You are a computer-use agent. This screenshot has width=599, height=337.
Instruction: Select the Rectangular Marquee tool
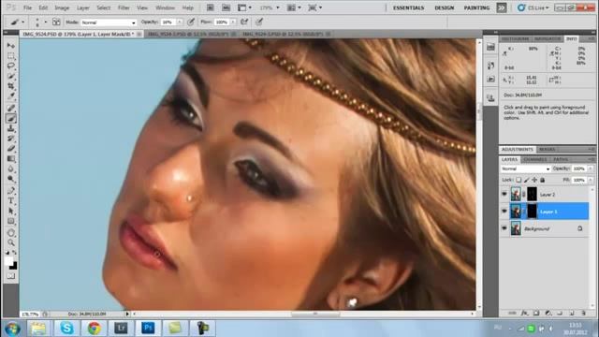[10, 56]
